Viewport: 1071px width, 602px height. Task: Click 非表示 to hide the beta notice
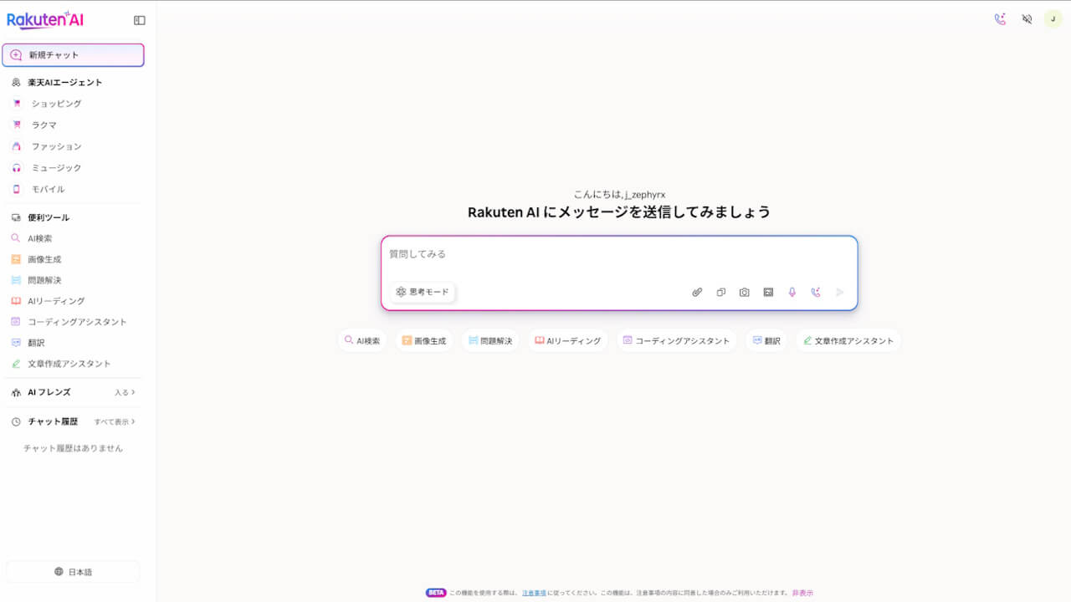click(x=802, y=593)
